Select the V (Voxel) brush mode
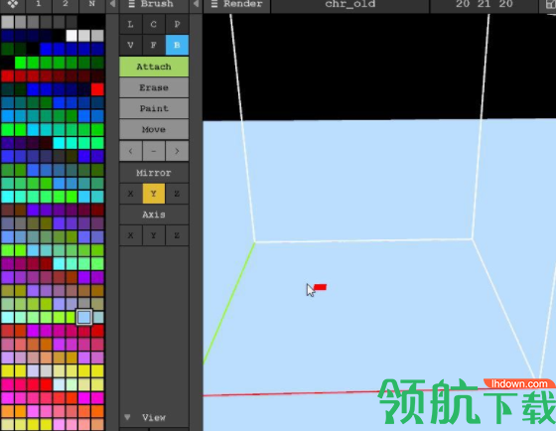The image size is (556, 431). (x=130, y=45)
